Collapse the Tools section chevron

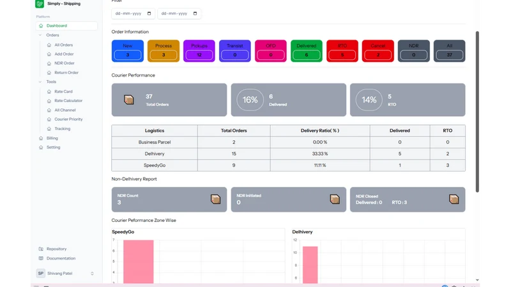click(x=40, y=82)
